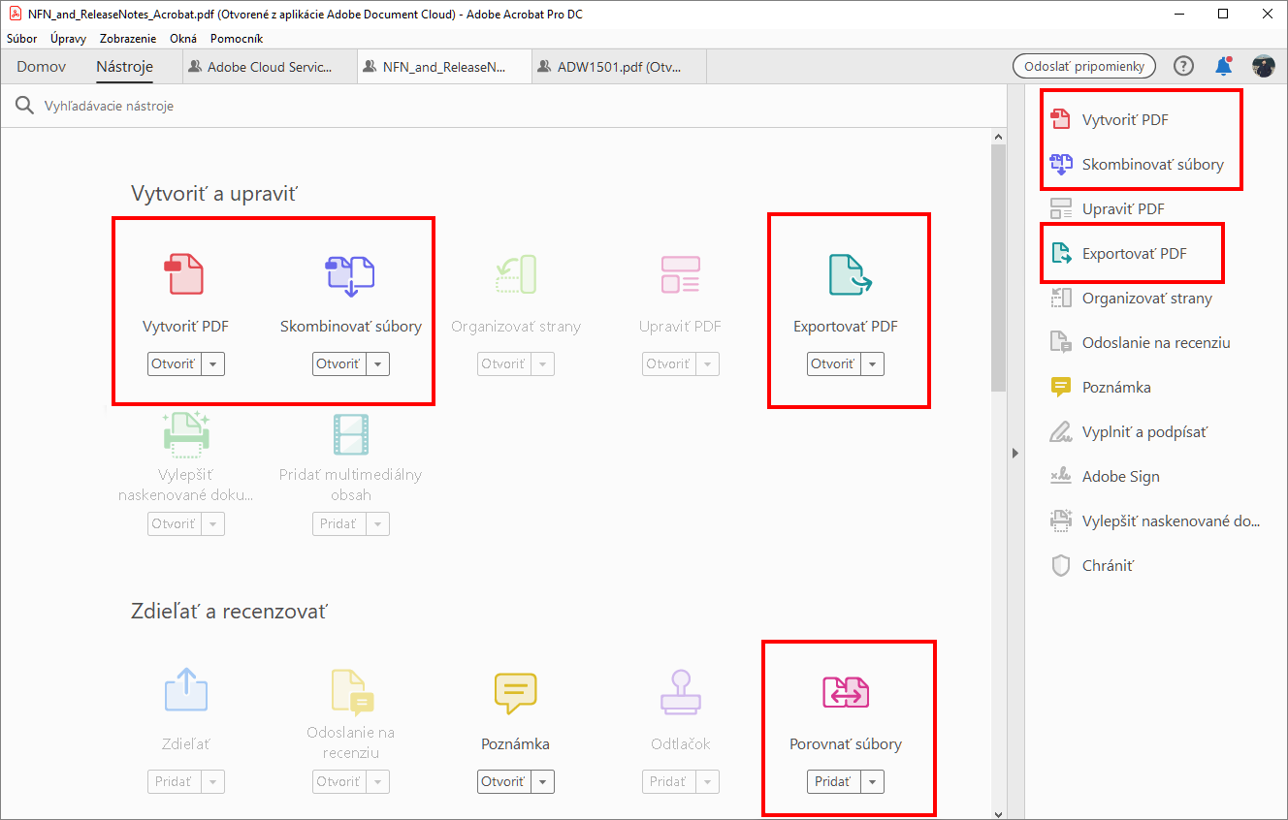This screenshot has height=820, width=1288.
Task: Click the Odoslanie na recenziu icon in the main panel
Action: point(350,692)
